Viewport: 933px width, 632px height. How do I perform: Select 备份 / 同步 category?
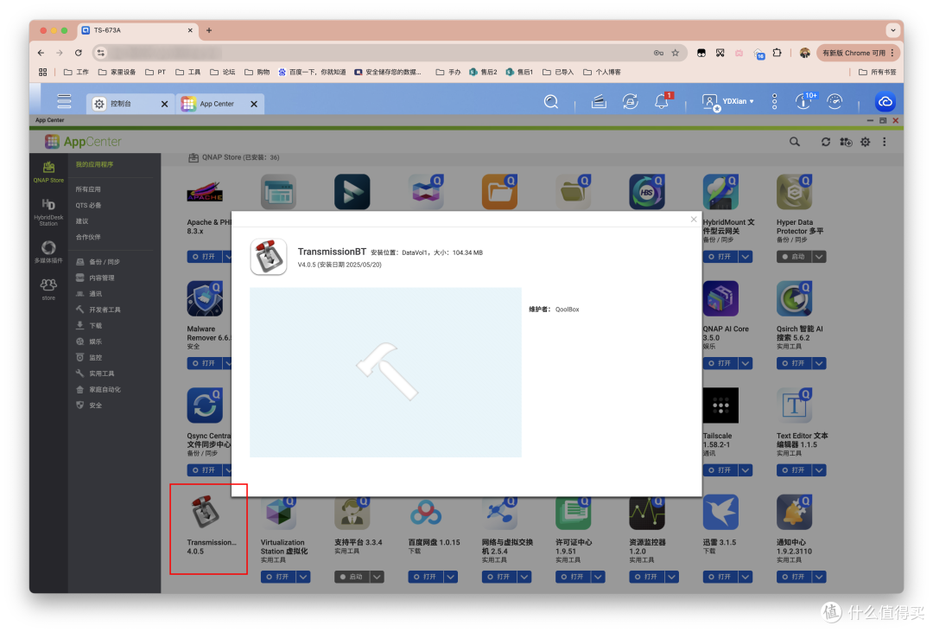[x=98, y=261]
